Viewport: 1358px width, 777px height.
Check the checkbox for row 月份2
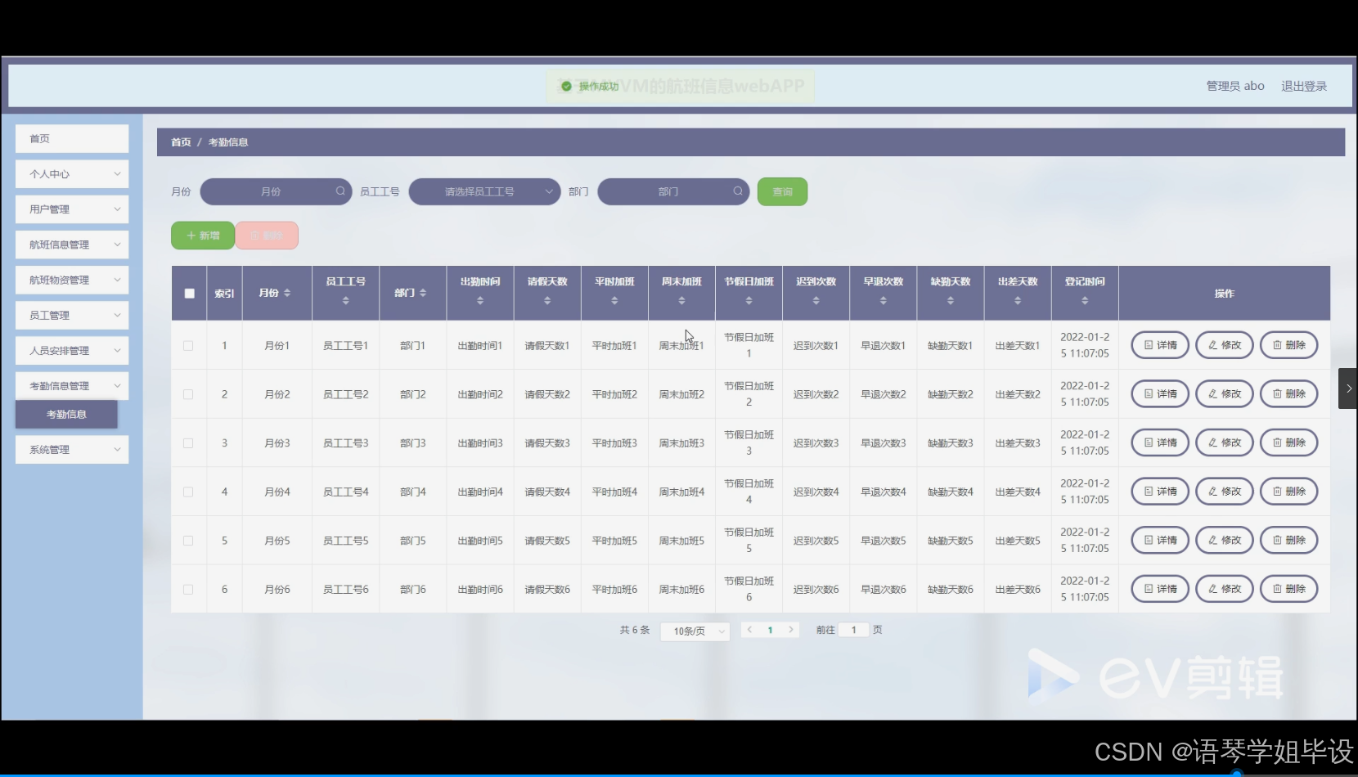click(x=188, y=394)
